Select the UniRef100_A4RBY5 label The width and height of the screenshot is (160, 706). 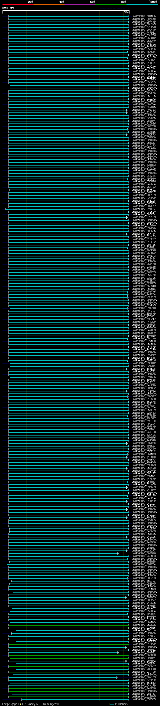[143, 107]
